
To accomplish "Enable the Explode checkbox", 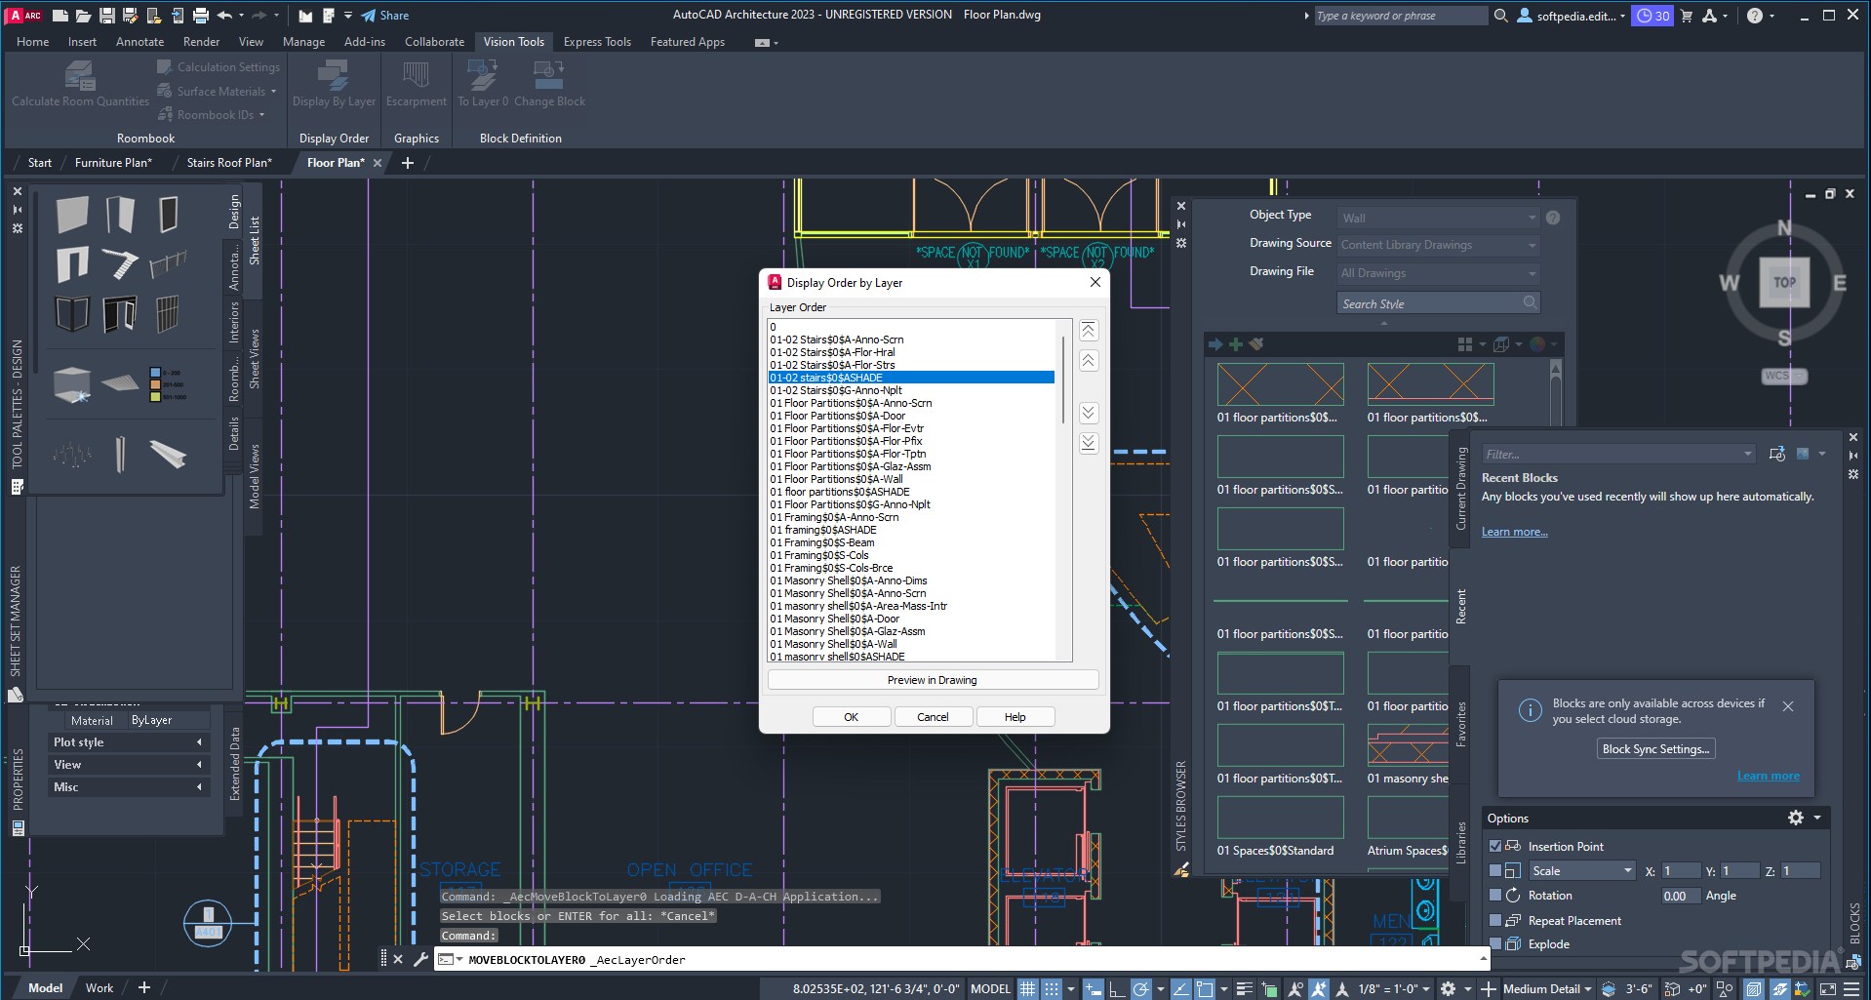I will [1495, 943].
